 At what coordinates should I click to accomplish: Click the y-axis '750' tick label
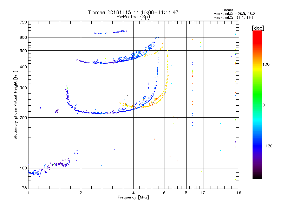23,22
